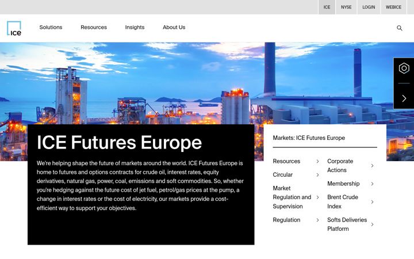This screenshot has width=414, height=259.
Task: Click the chevron beside Circular
Action: coord(317,175)
